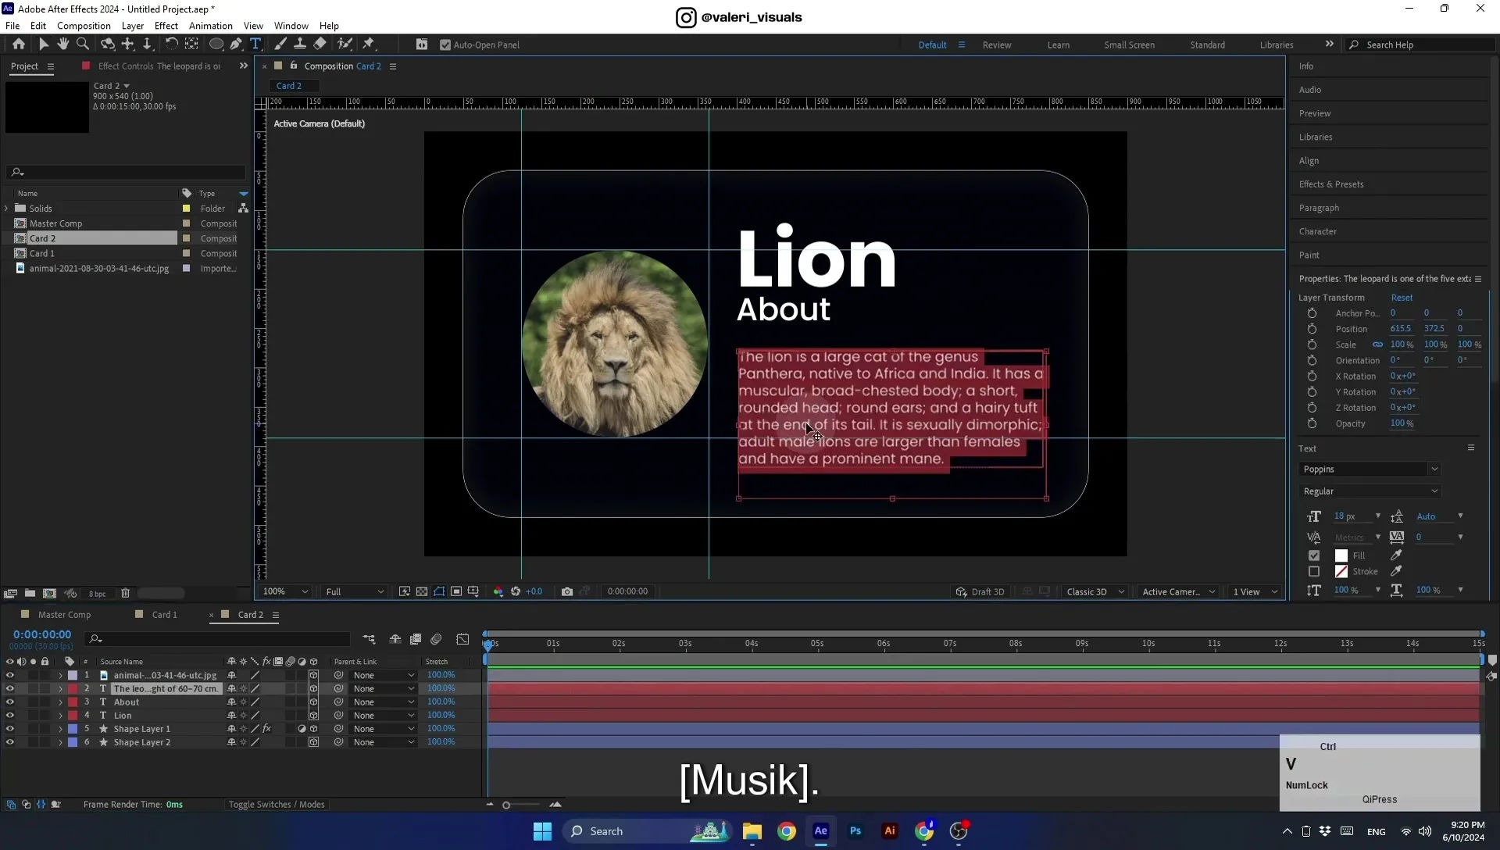Image resolution: width=1500 pixels, height=850 pixels.
Task: Switch to the Card 1 timeline tab
Action: click(163, 615)
